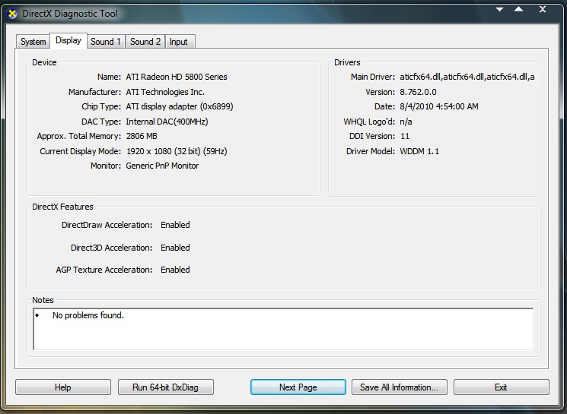Click 'No problems found.' note text
The height and width of the screenshot is (414, 567).
tap(88, 315)
